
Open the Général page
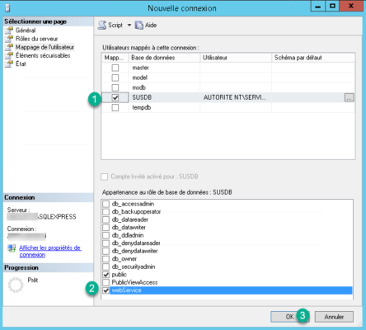point(26,31)
